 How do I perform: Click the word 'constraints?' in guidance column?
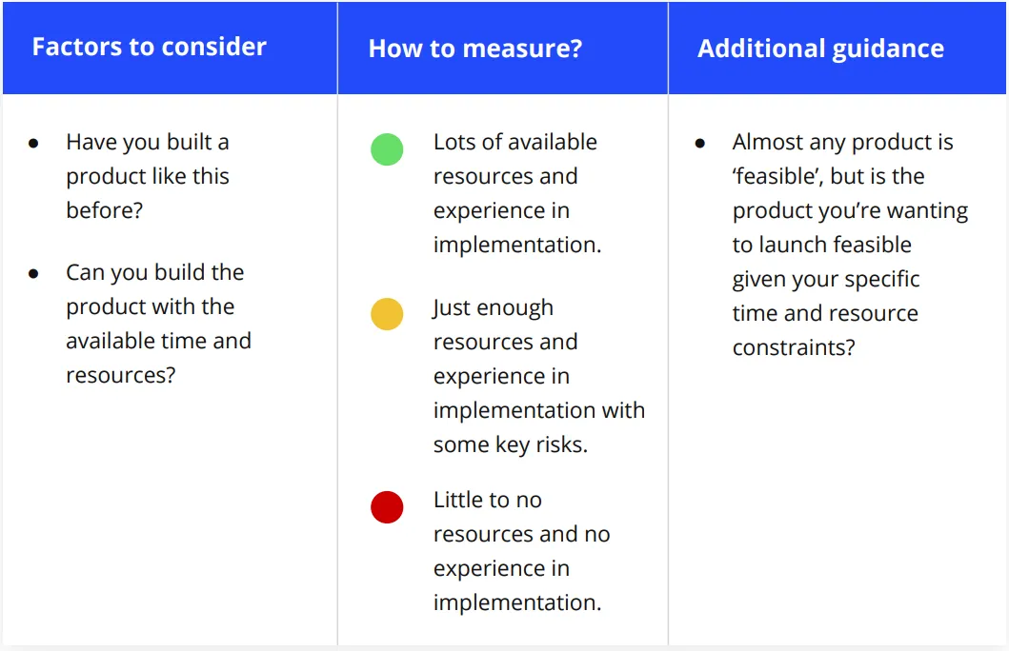point(794,347)
